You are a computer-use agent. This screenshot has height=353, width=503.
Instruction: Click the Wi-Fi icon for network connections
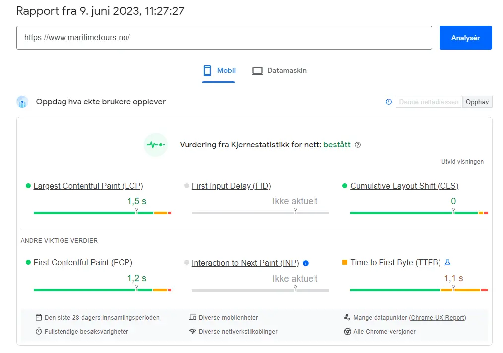pyautogui.click(x=193, y=331)
